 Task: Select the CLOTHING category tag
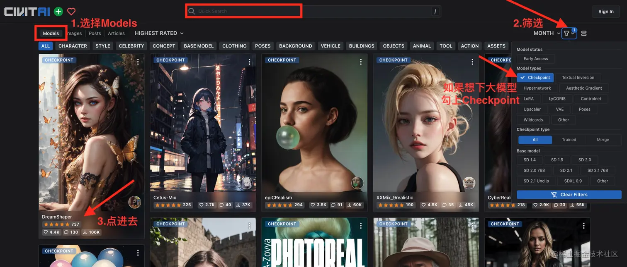click(234, 46)
